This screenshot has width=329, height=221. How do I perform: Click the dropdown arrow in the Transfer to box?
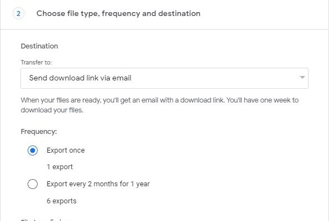click(302, 78)
